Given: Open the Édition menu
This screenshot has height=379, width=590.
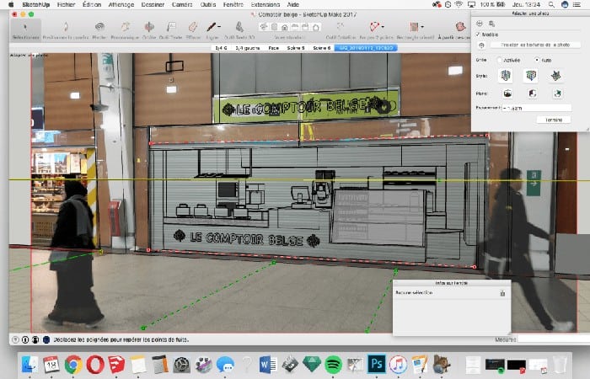Looking at the screenshot, I should point(92,4).
